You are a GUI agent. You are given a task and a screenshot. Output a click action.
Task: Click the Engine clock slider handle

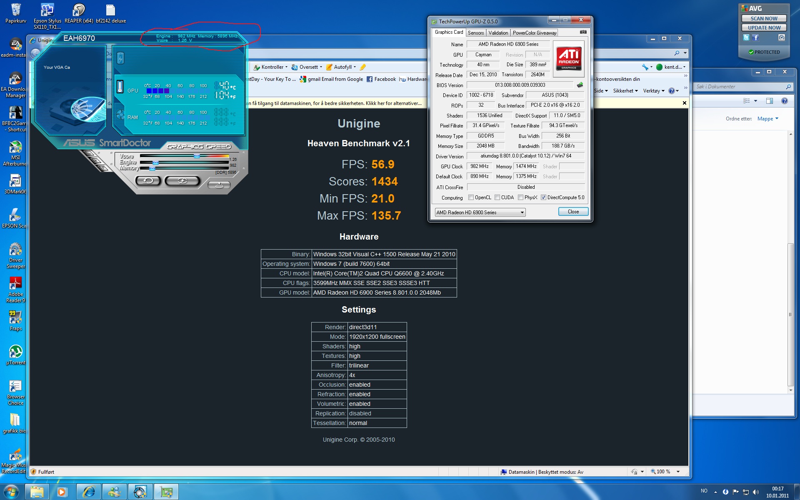tap(155, 162)
